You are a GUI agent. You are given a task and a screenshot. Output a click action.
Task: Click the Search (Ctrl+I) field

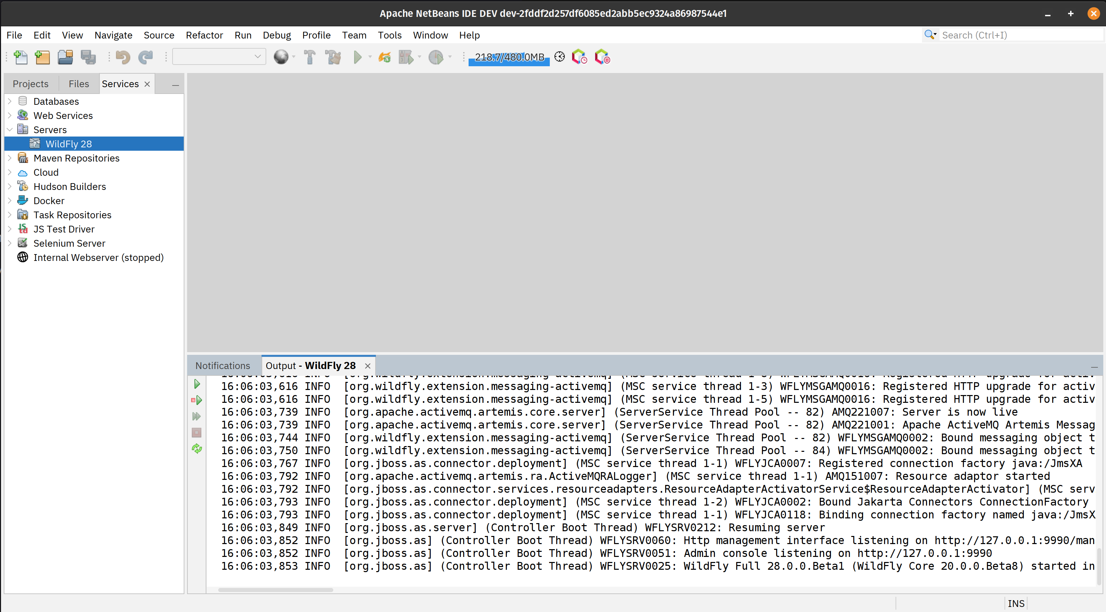pyautogui.click(x=1018, y=35)
